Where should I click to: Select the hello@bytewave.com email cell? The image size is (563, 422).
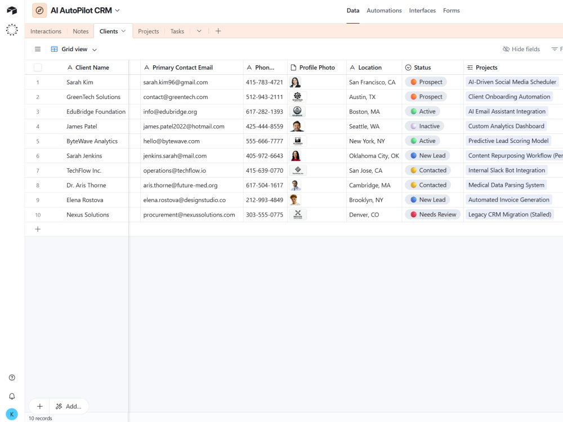(192, 141)
